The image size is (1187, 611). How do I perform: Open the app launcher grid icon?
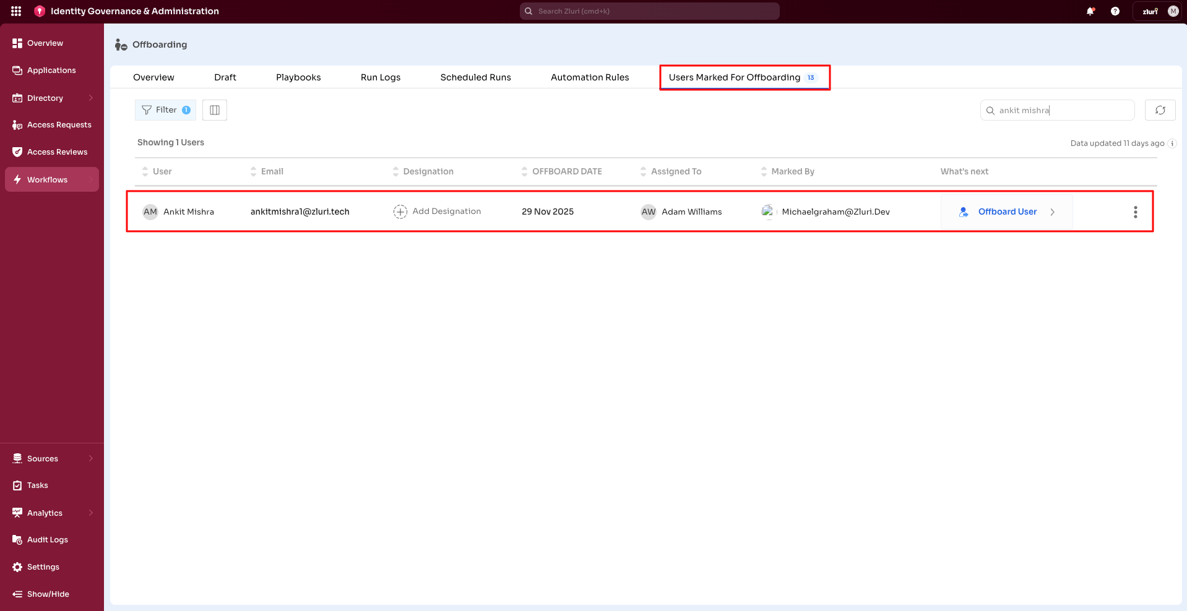point(16,11)
